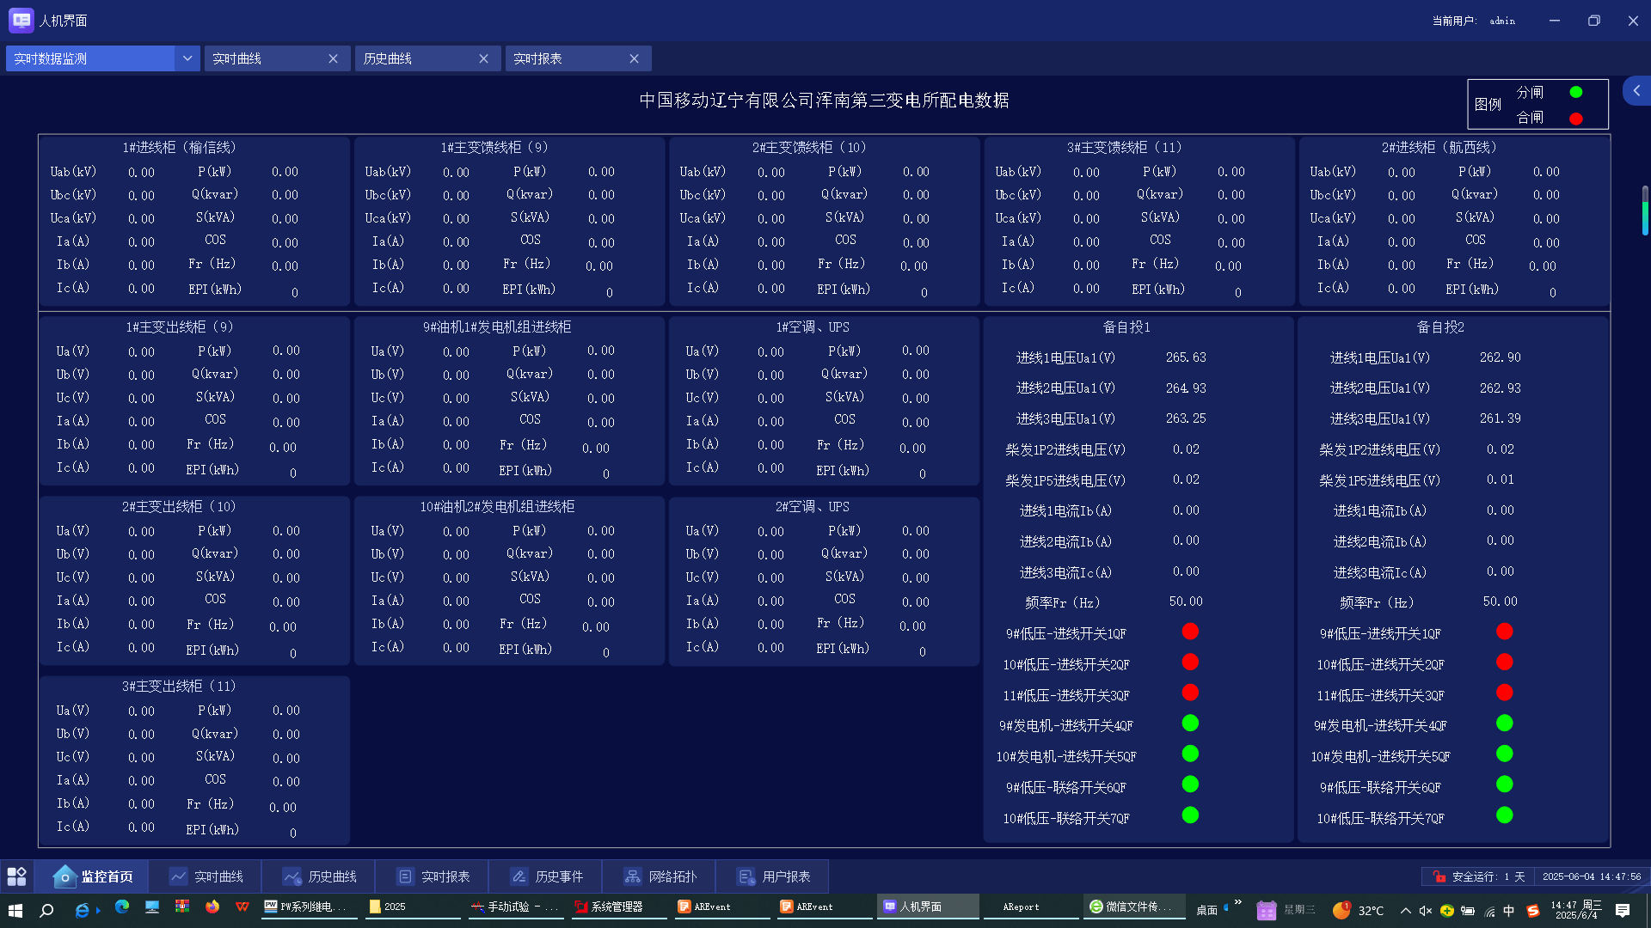Click the 实时曲线 chart icon in bottom bar

point(178,876)
